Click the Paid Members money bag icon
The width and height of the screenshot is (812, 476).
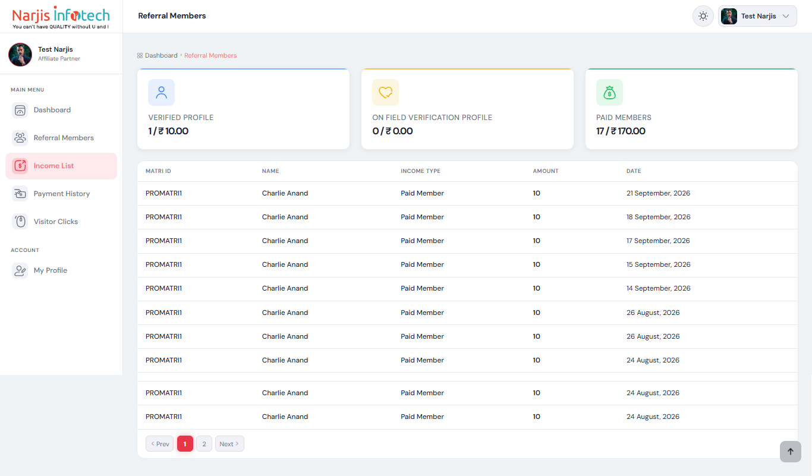[x=610, y=92]
